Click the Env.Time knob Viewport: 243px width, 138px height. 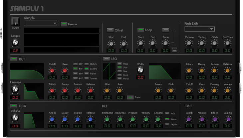click(x=227, y=43)
